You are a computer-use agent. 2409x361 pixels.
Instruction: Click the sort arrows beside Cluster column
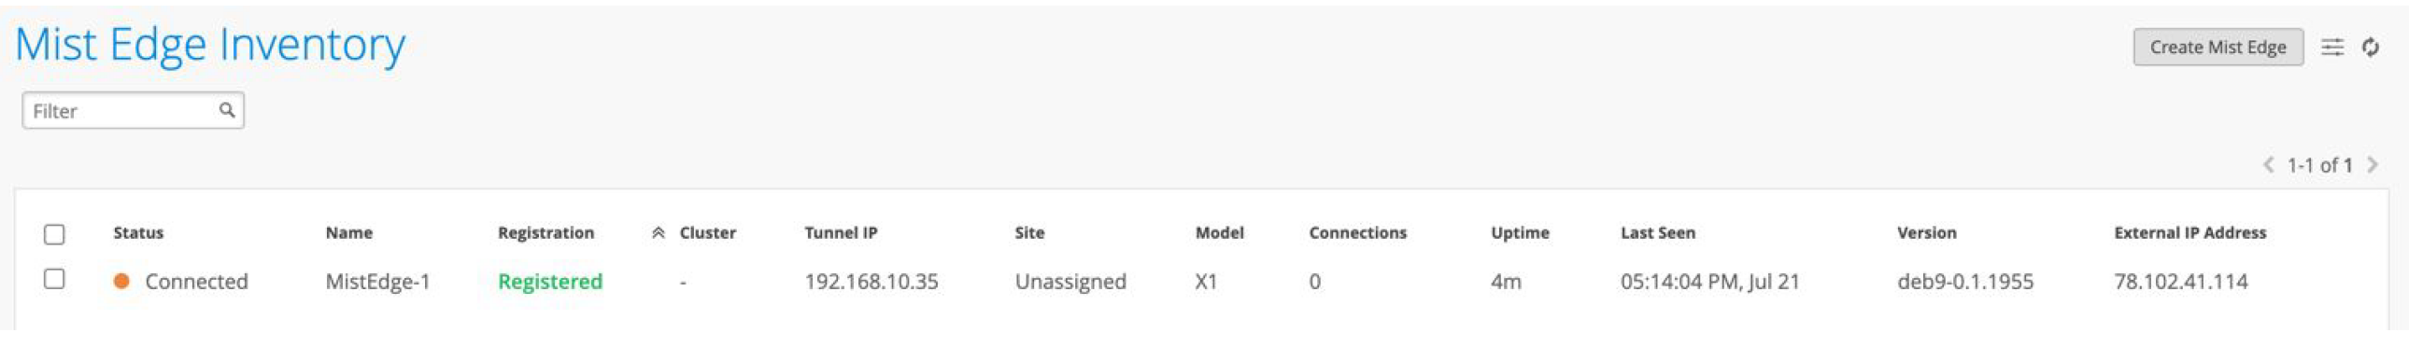click(x=659, y=233)
